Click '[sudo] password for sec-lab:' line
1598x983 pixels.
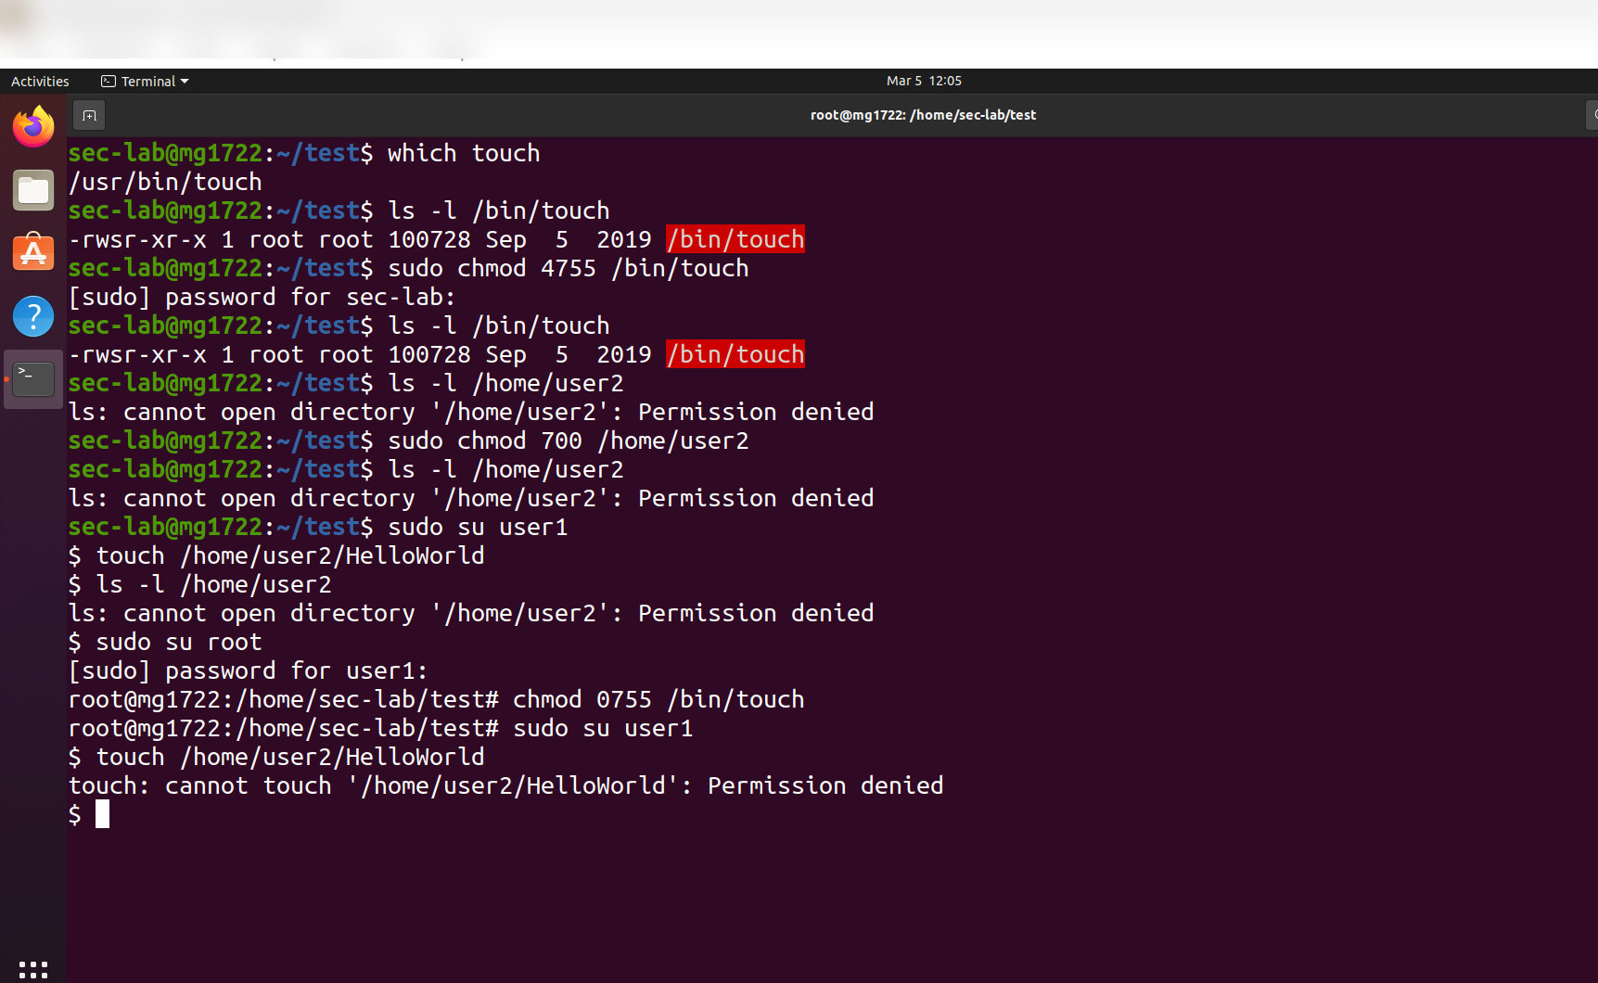point(262,297)
